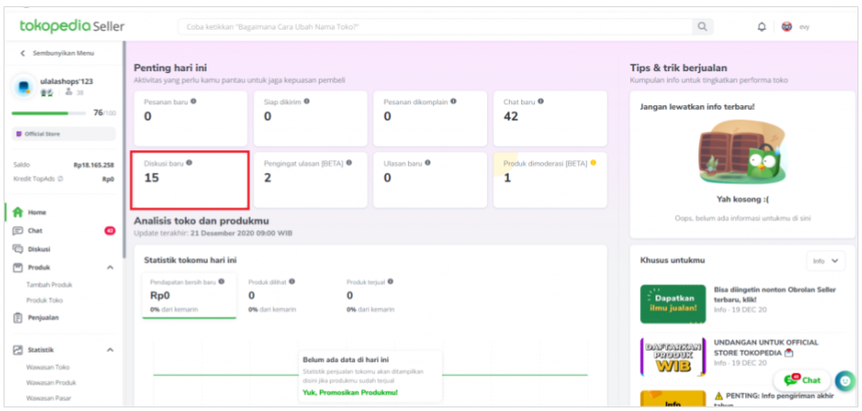Click the Home house icon
This screenshot has height=411, width=862.
[18, 212]
